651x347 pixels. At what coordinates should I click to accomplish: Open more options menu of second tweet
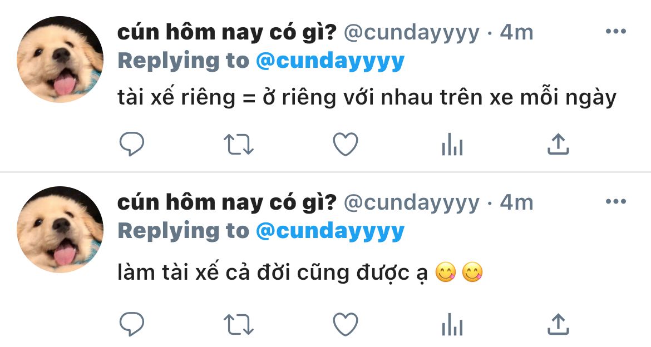(x=616, y=202)
